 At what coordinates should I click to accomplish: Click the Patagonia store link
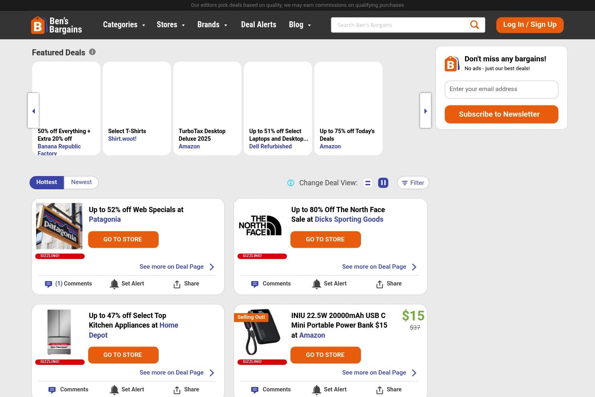[105, 219]
